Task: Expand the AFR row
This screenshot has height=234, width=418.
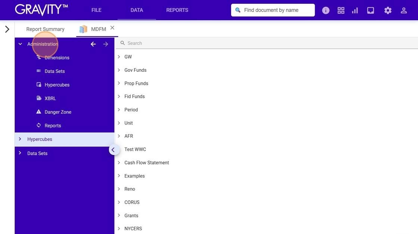Action: tap(119, 136)
